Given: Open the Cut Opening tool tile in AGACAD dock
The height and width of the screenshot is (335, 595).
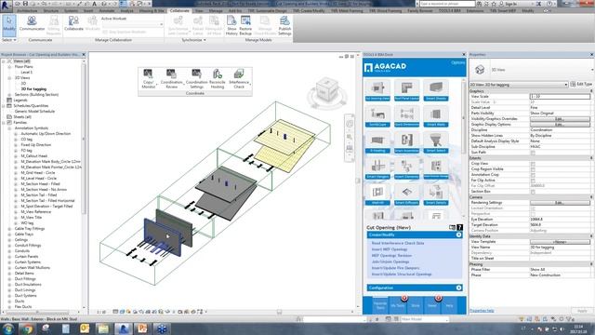Looking at the screenshot, I should (x=377, y=90).
